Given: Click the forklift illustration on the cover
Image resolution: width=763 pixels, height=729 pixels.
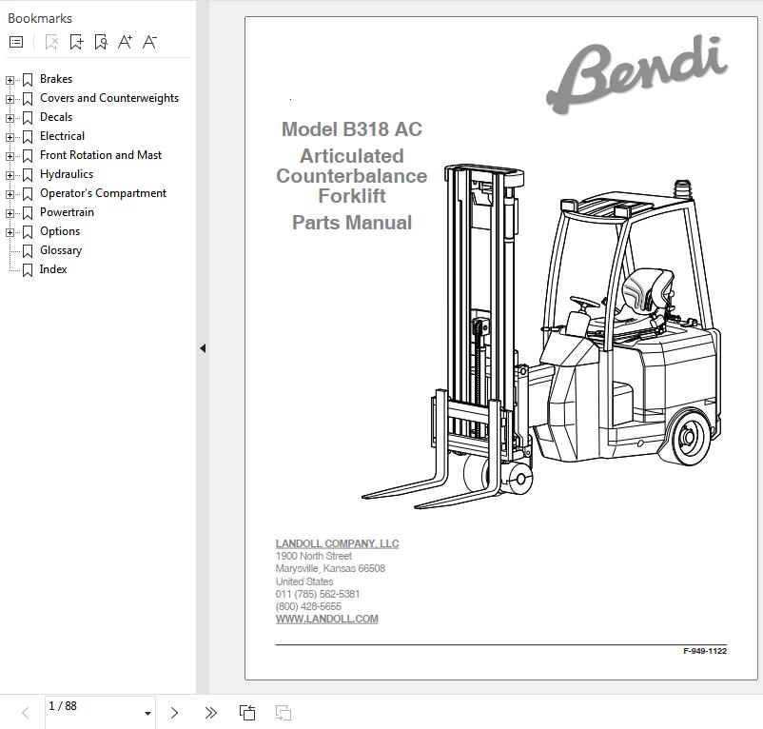Looking at the screenshot, I should (541, 337).
